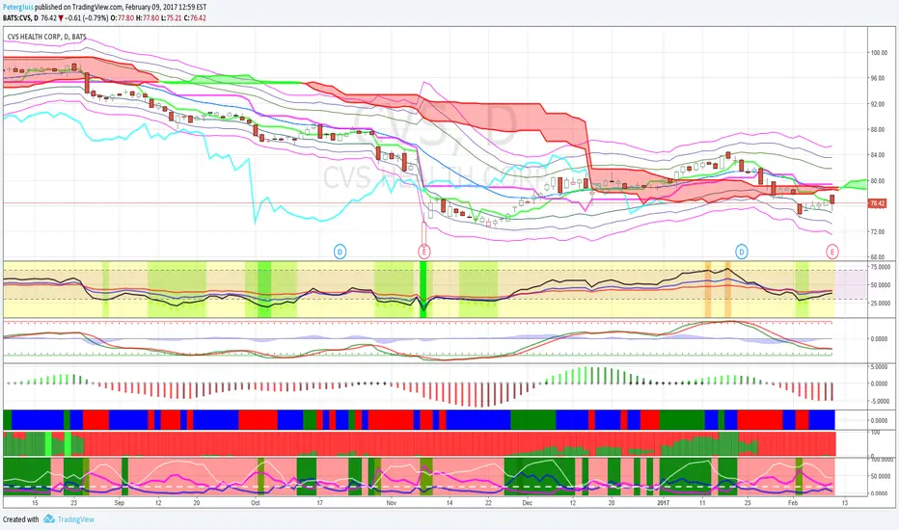Click the 100.00 price axis label
899x530 pixels.
tap(879, 53)
